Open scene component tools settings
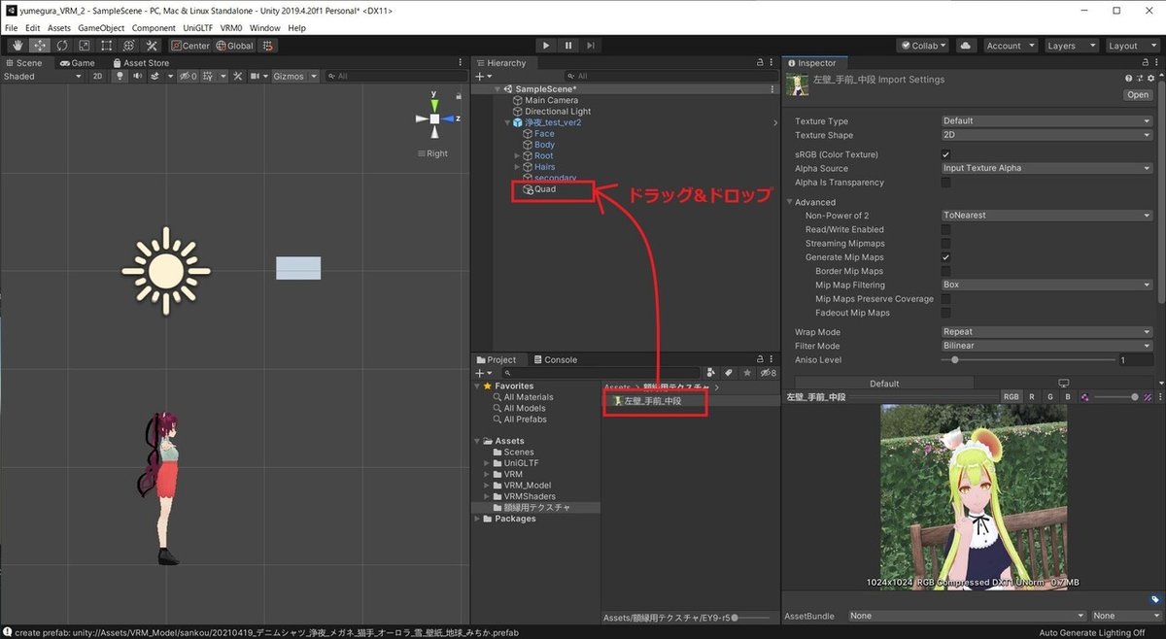1166x639 pixels. tap(236, 76)
